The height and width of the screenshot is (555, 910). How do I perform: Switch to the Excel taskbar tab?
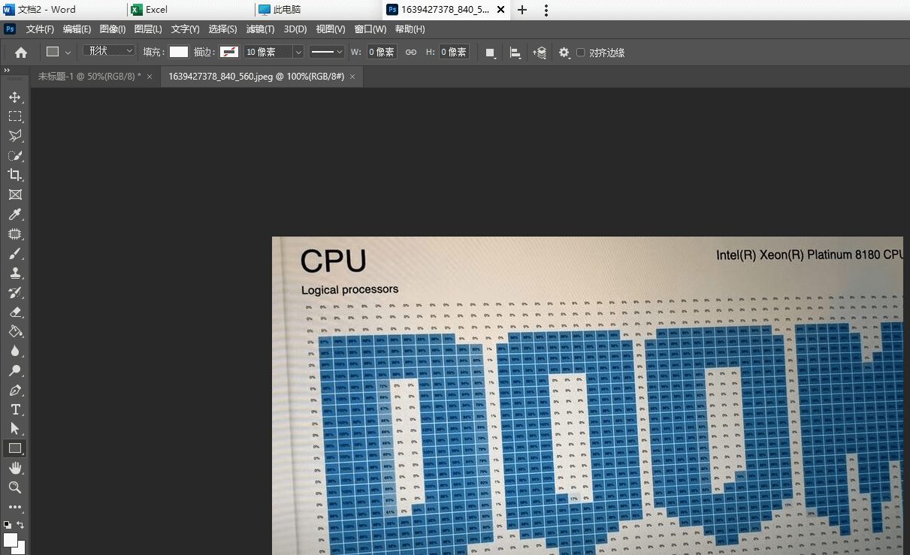(x=156, y=10)
